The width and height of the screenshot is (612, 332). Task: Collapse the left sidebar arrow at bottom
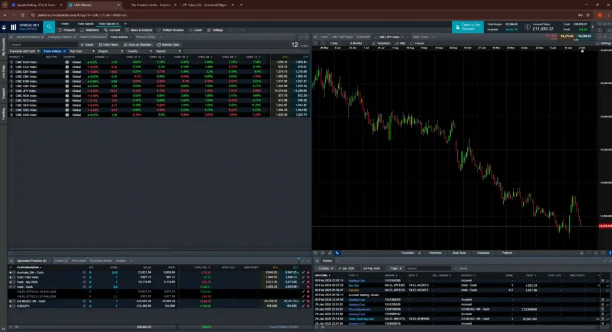(4, 328)
